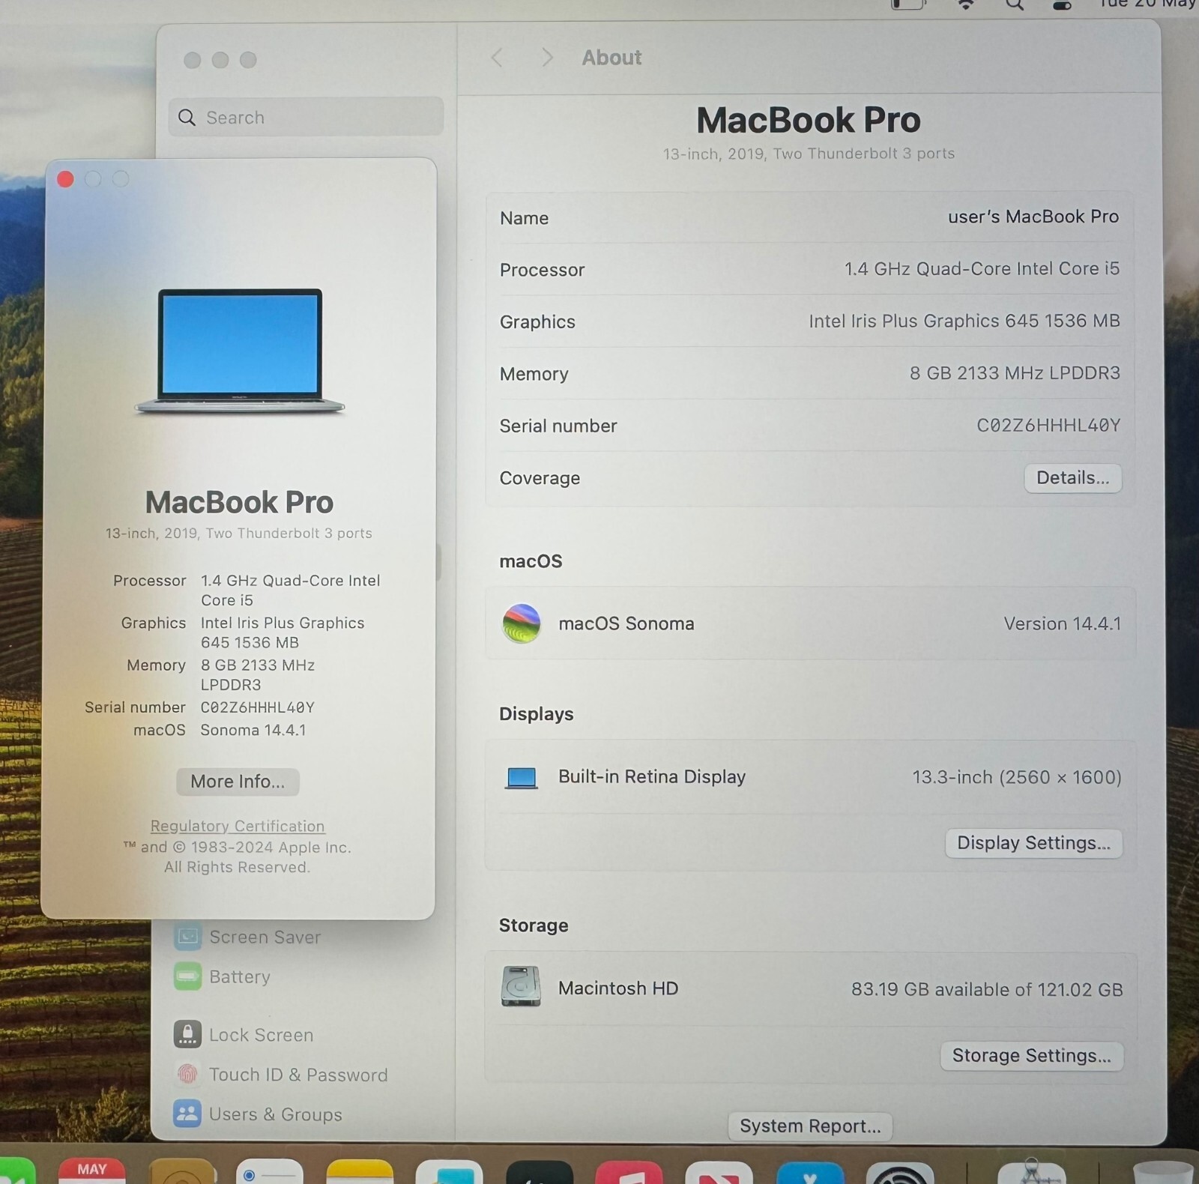1199x1184 pixels.
Task: Click the "Coverage" row label
Action: (x=540, y=478)
